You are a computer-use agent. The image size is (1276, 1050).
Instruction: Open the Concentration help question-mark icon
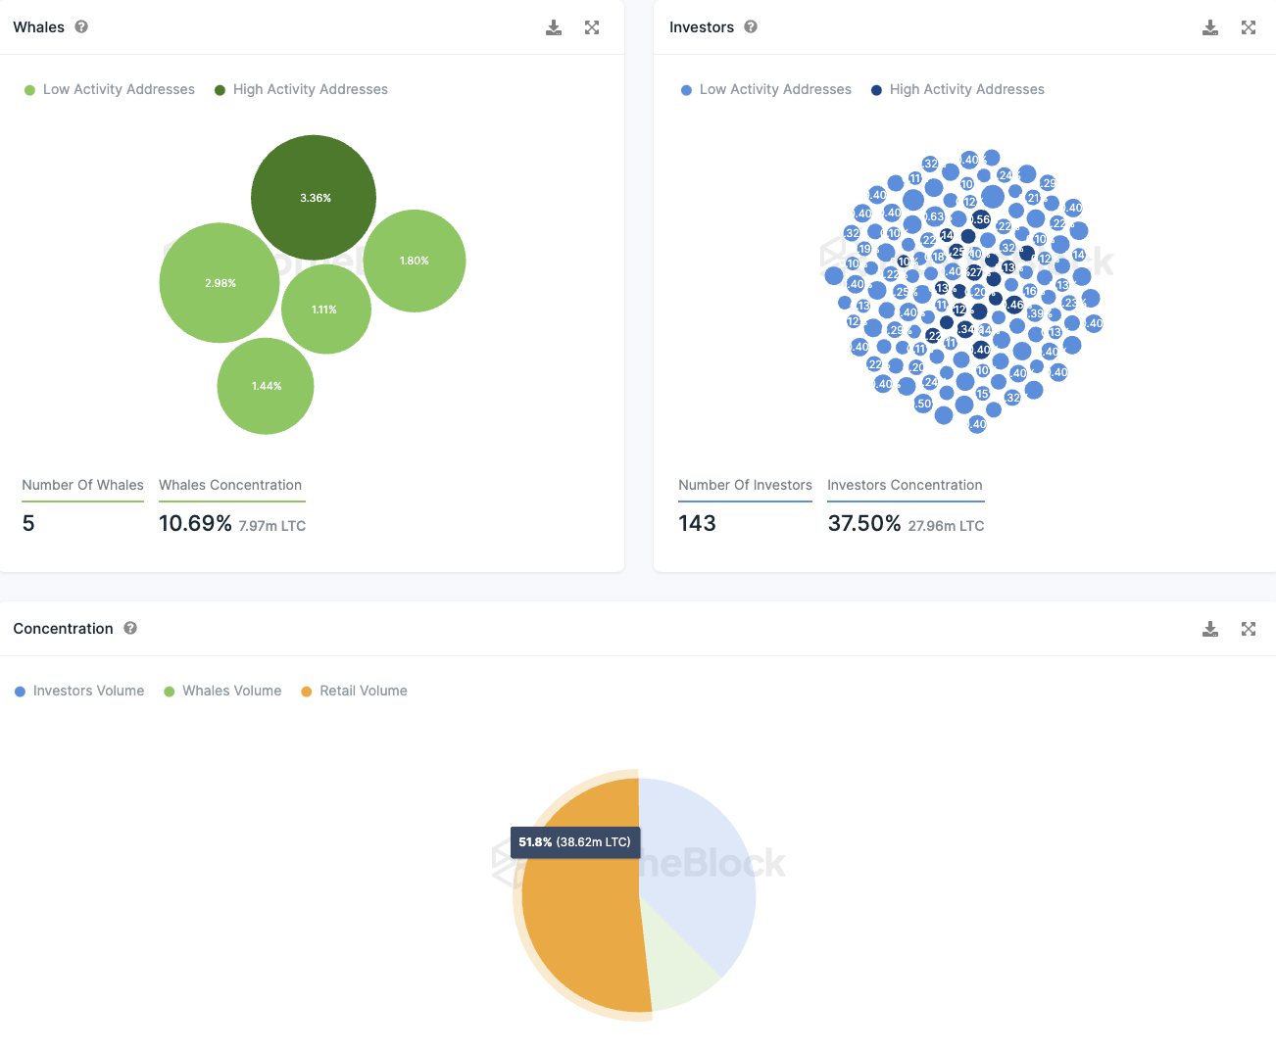130,628
